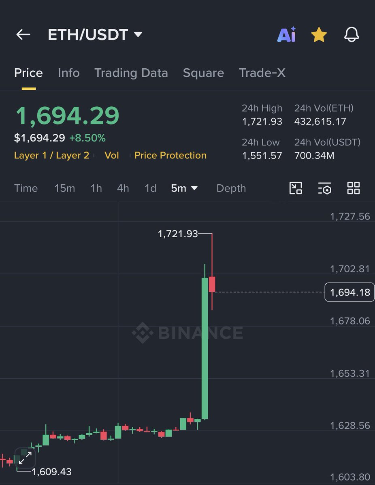This screenshot has width=375, height=485.
Task: Open price alerts via the bell icon
Action: coord(352,35)
